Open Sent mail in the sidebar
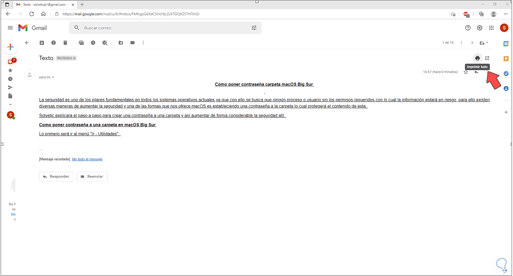Viewport: 513px width, 276px height. (10, 87)
